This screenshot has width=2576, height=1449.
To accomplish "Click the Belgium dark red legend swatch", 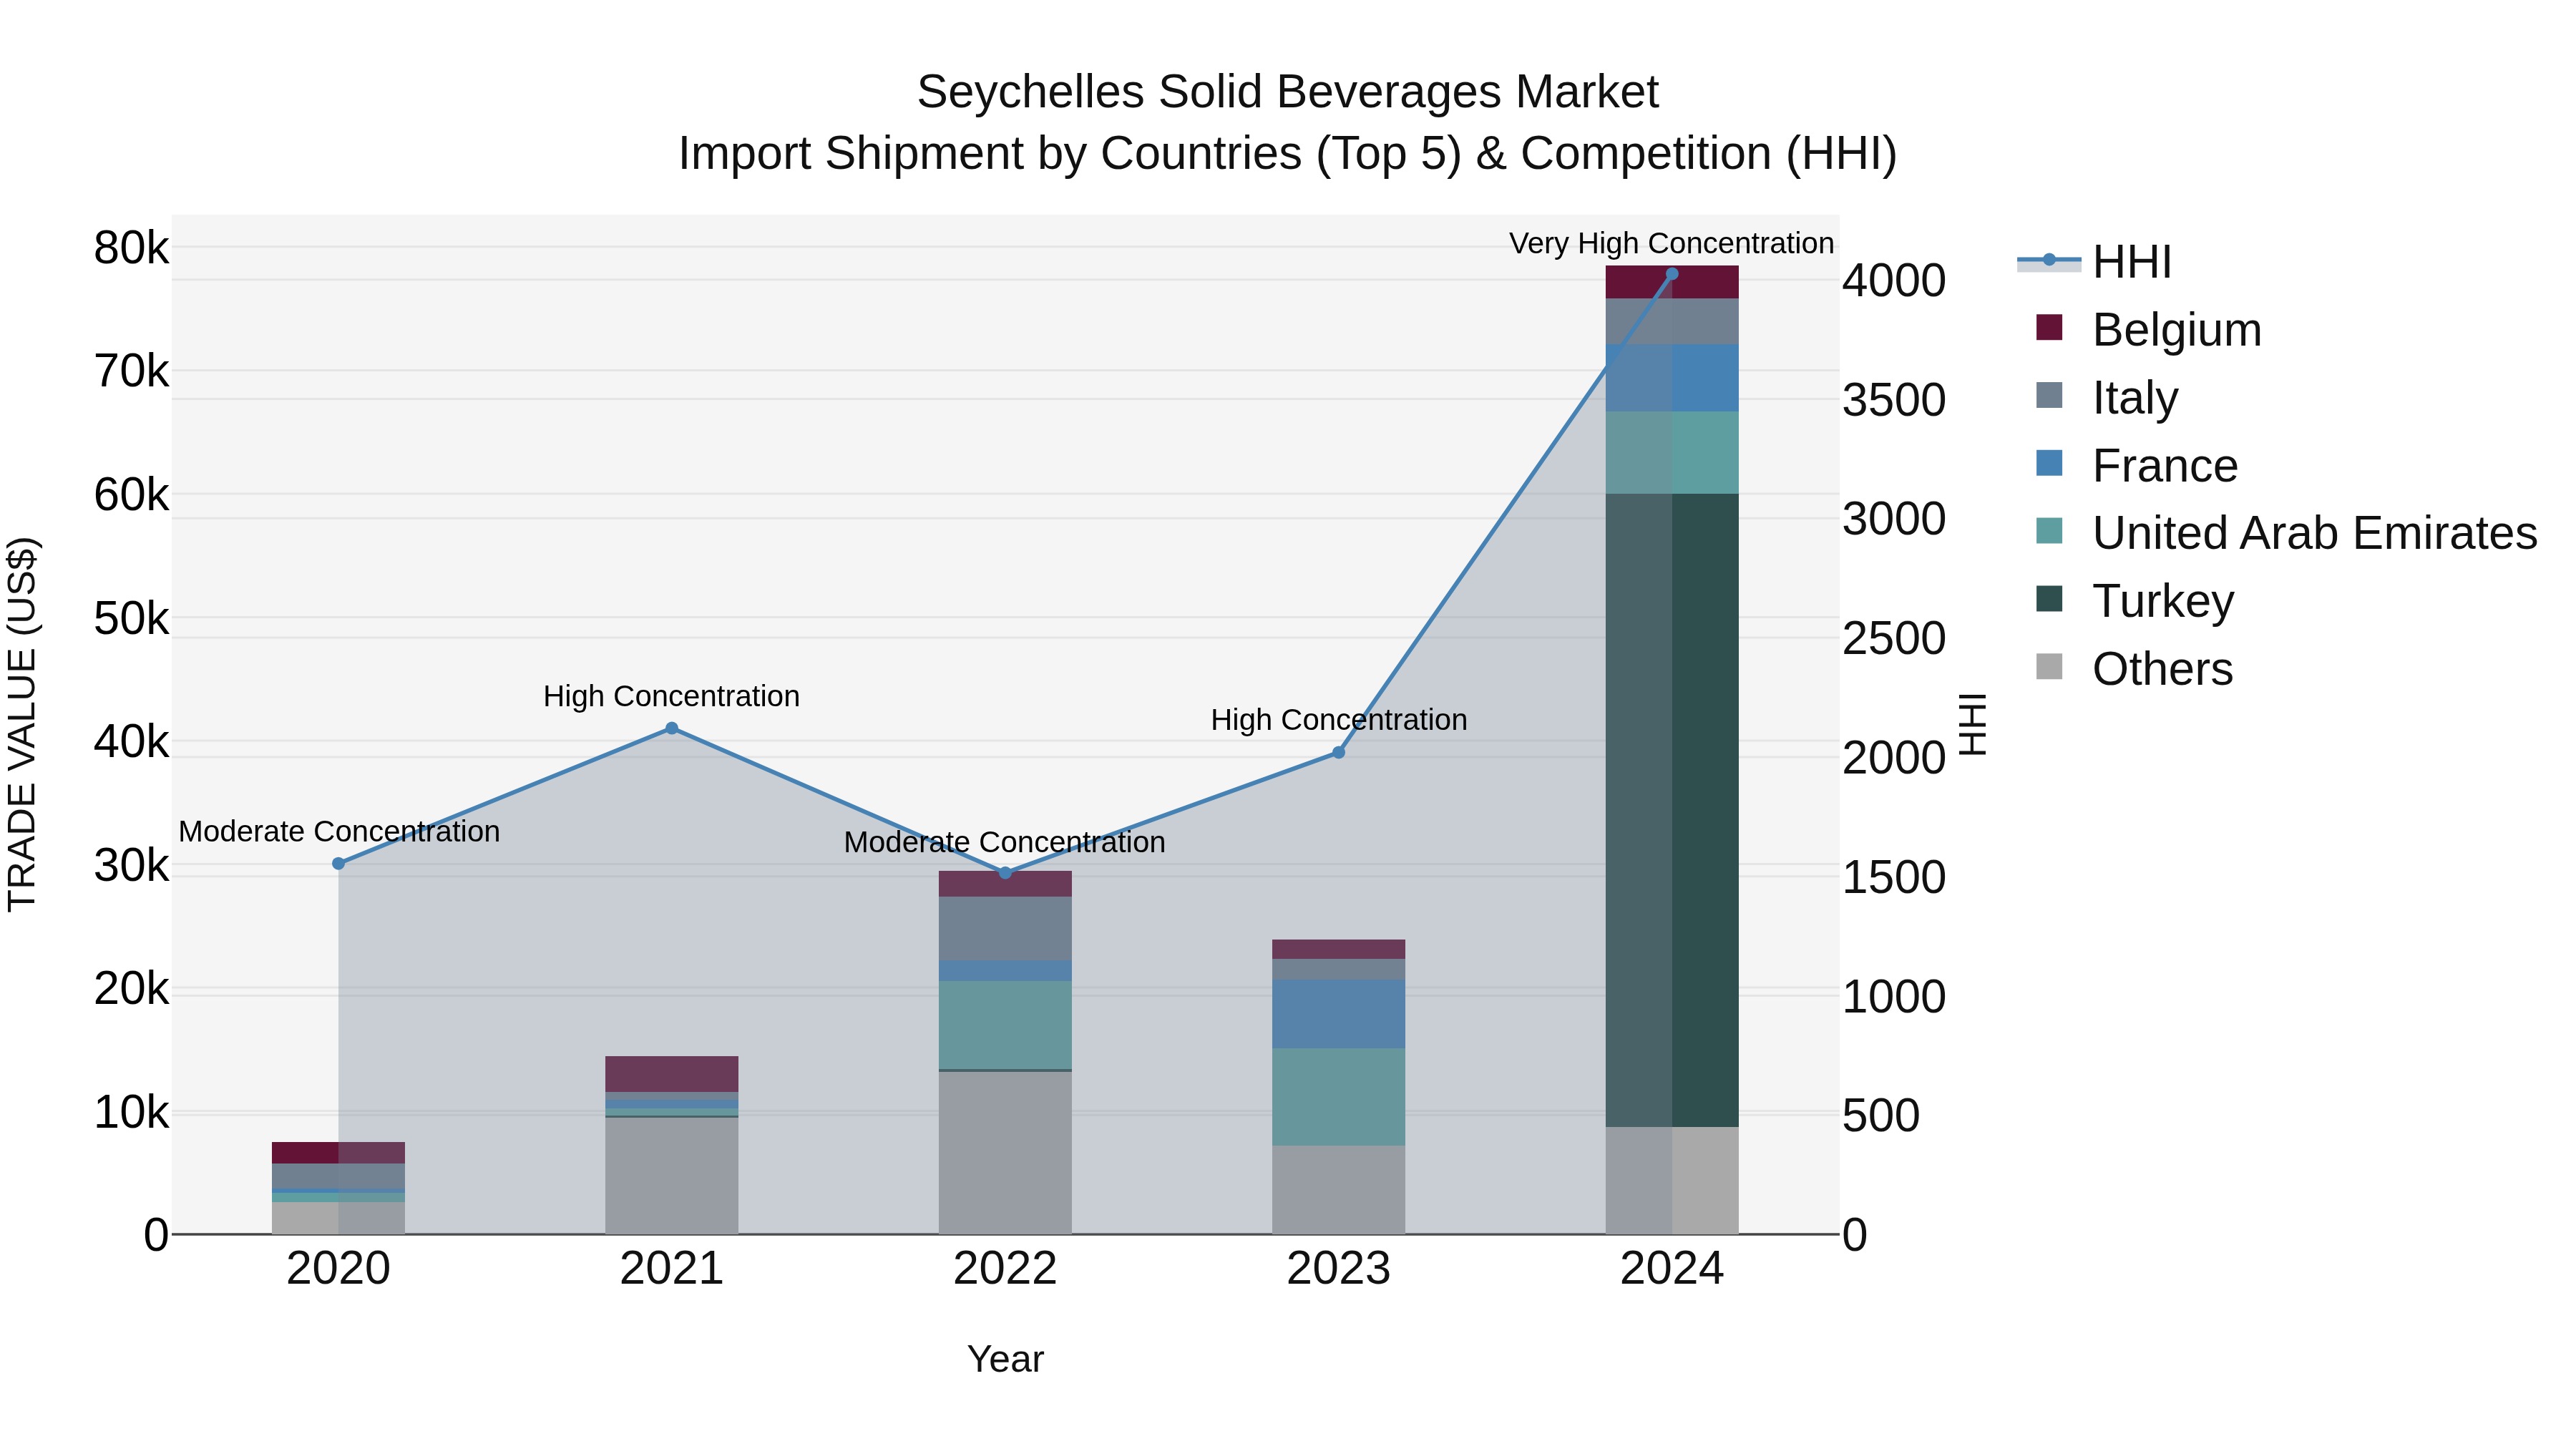I will coord(2049,327).
